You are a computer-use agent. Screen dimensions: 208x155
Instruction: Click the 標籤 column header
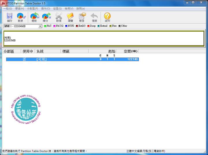point(75,51)
